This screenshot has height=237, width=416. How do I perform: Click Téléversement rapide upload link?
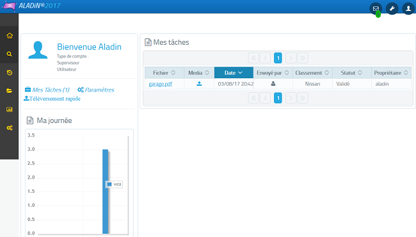(52, 99)
